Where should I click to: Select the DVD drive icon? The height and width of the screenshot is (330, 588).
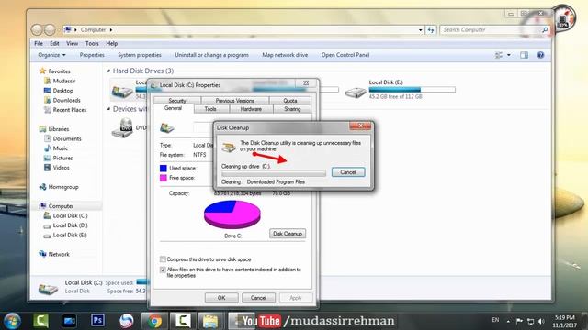[x=122, y=128]
